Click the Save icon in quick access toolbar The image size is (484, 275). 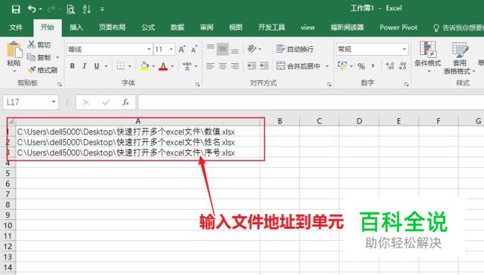tap(16, 9)
